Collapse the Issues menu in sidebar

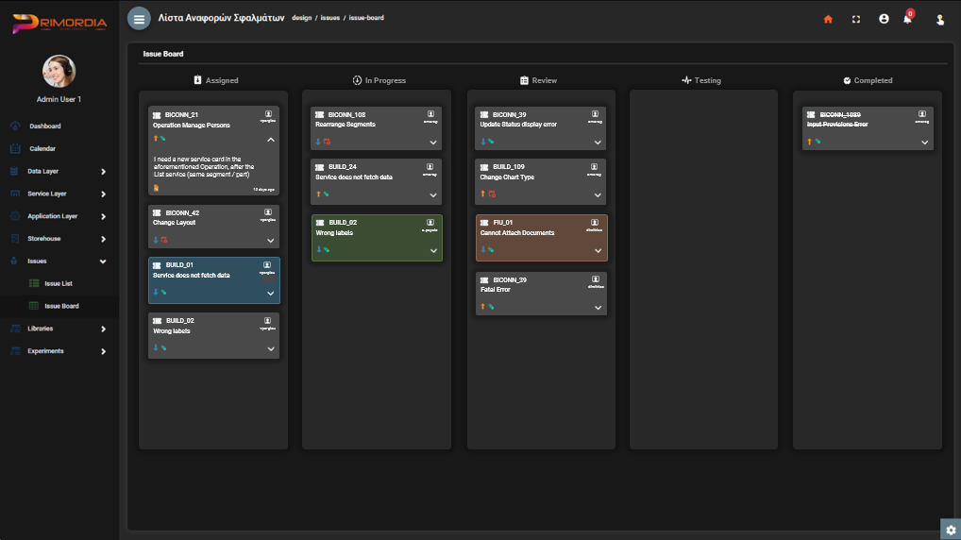point(103,261)
